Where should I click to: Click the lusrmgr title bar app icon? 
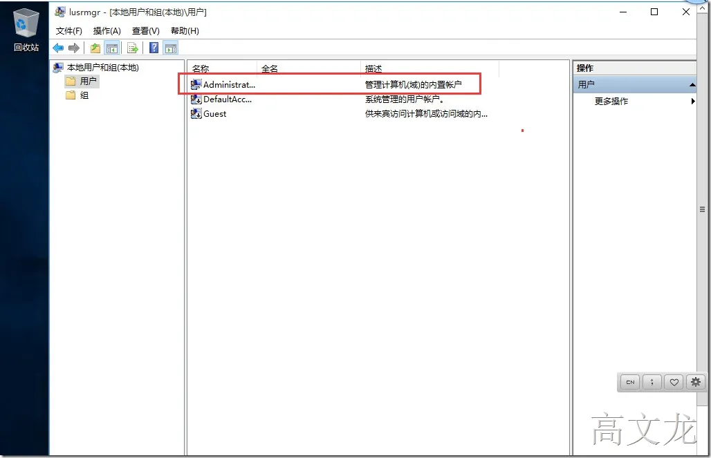point(60,12)
